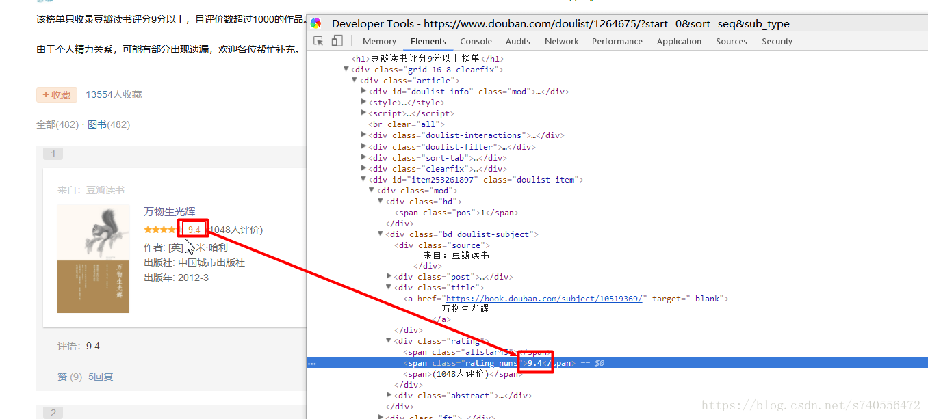Screen dimensions: 928x419
Task: Collapse the div class rating node
Action: (x=389, y=341)
